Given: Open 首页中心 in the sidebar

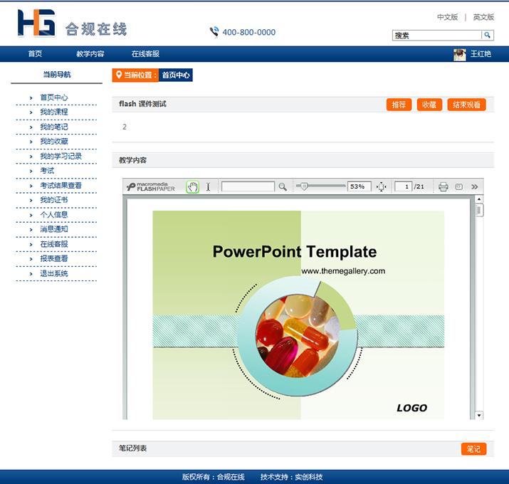Looking at the screenshot, I should coord(54,98).
